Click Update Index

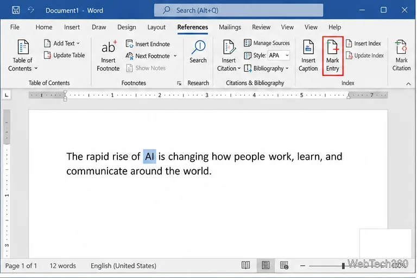click(x=365, y=55)
